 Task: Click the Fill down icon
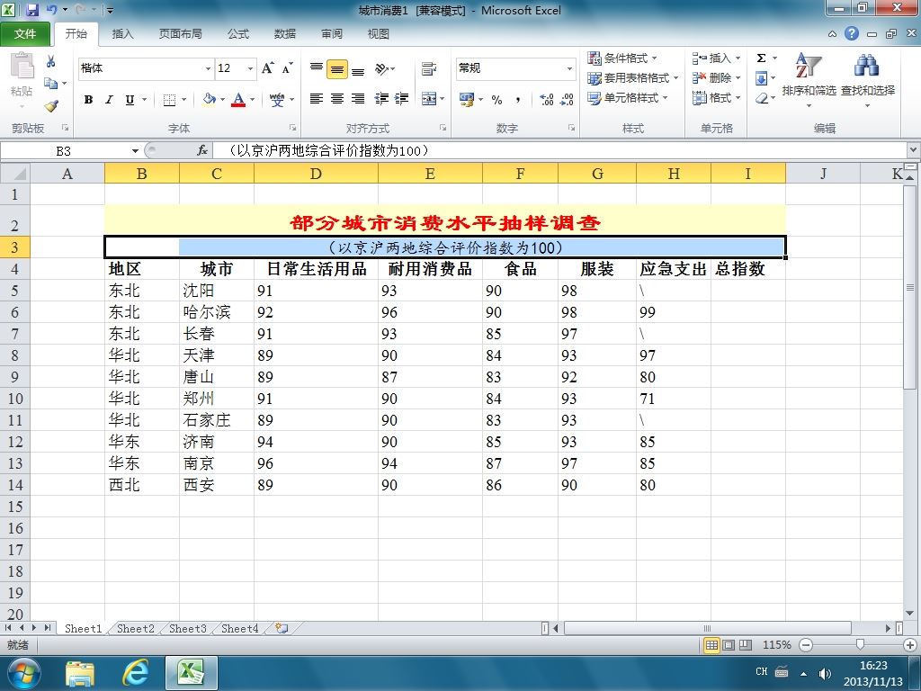761,78
